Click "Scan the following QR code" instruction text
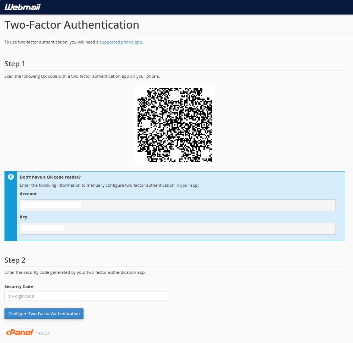Viewport: 353px width, 343px height. [x=82, y=76]
